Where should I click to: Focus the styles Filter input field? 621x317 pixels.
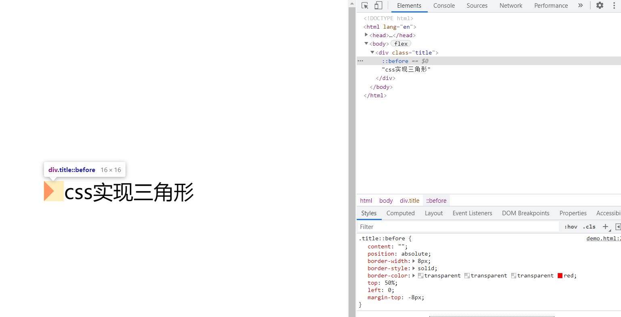458,227
